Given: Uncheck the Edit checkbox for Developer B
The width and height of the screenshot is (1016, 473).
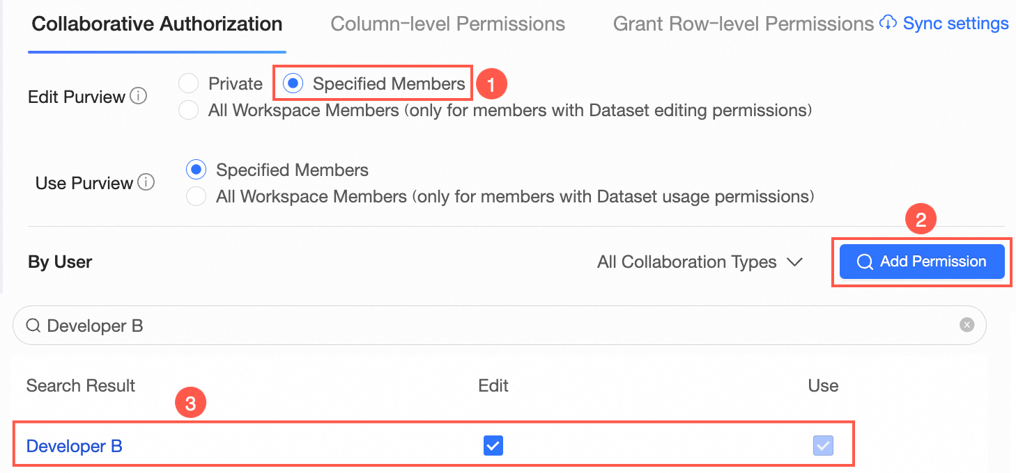Looking at the screenshot, I should 493,446.
